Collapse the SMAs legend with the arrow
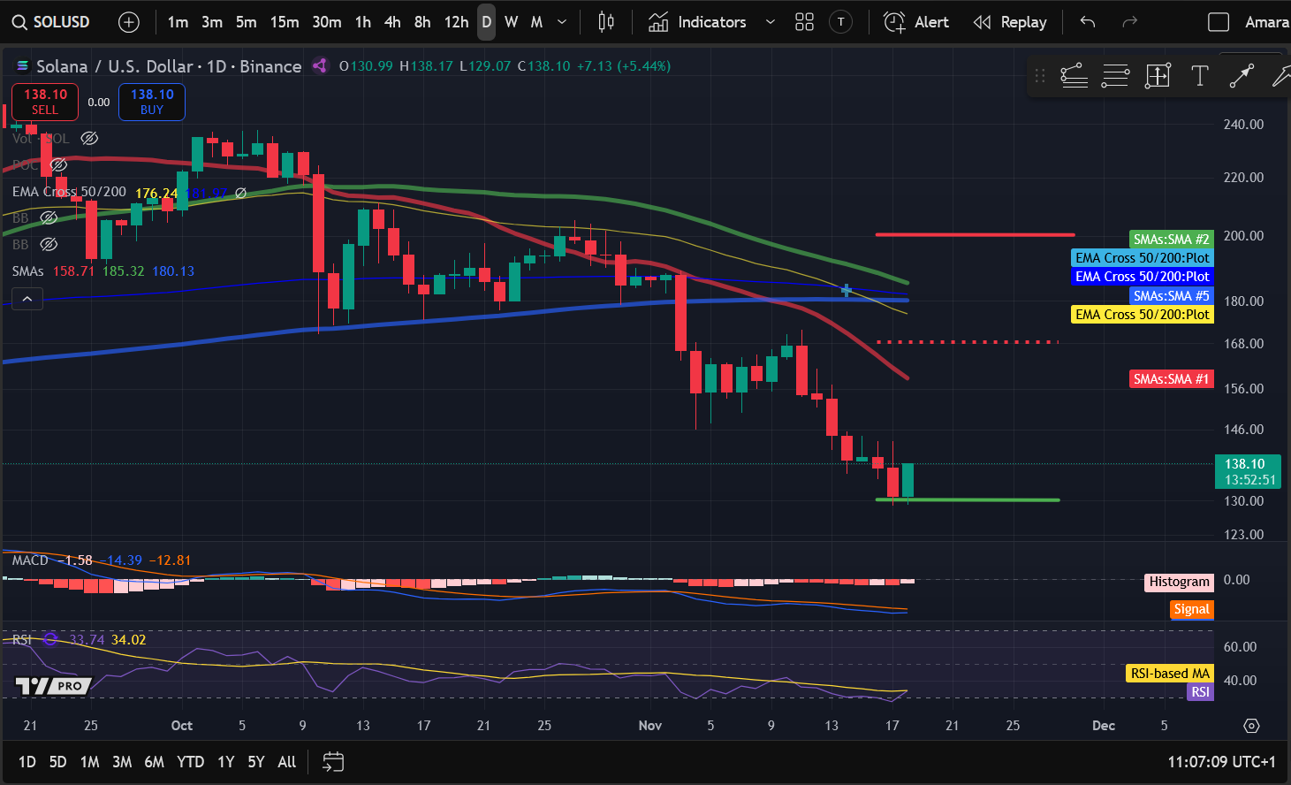1291x785 pixels. tap(27, 298)
